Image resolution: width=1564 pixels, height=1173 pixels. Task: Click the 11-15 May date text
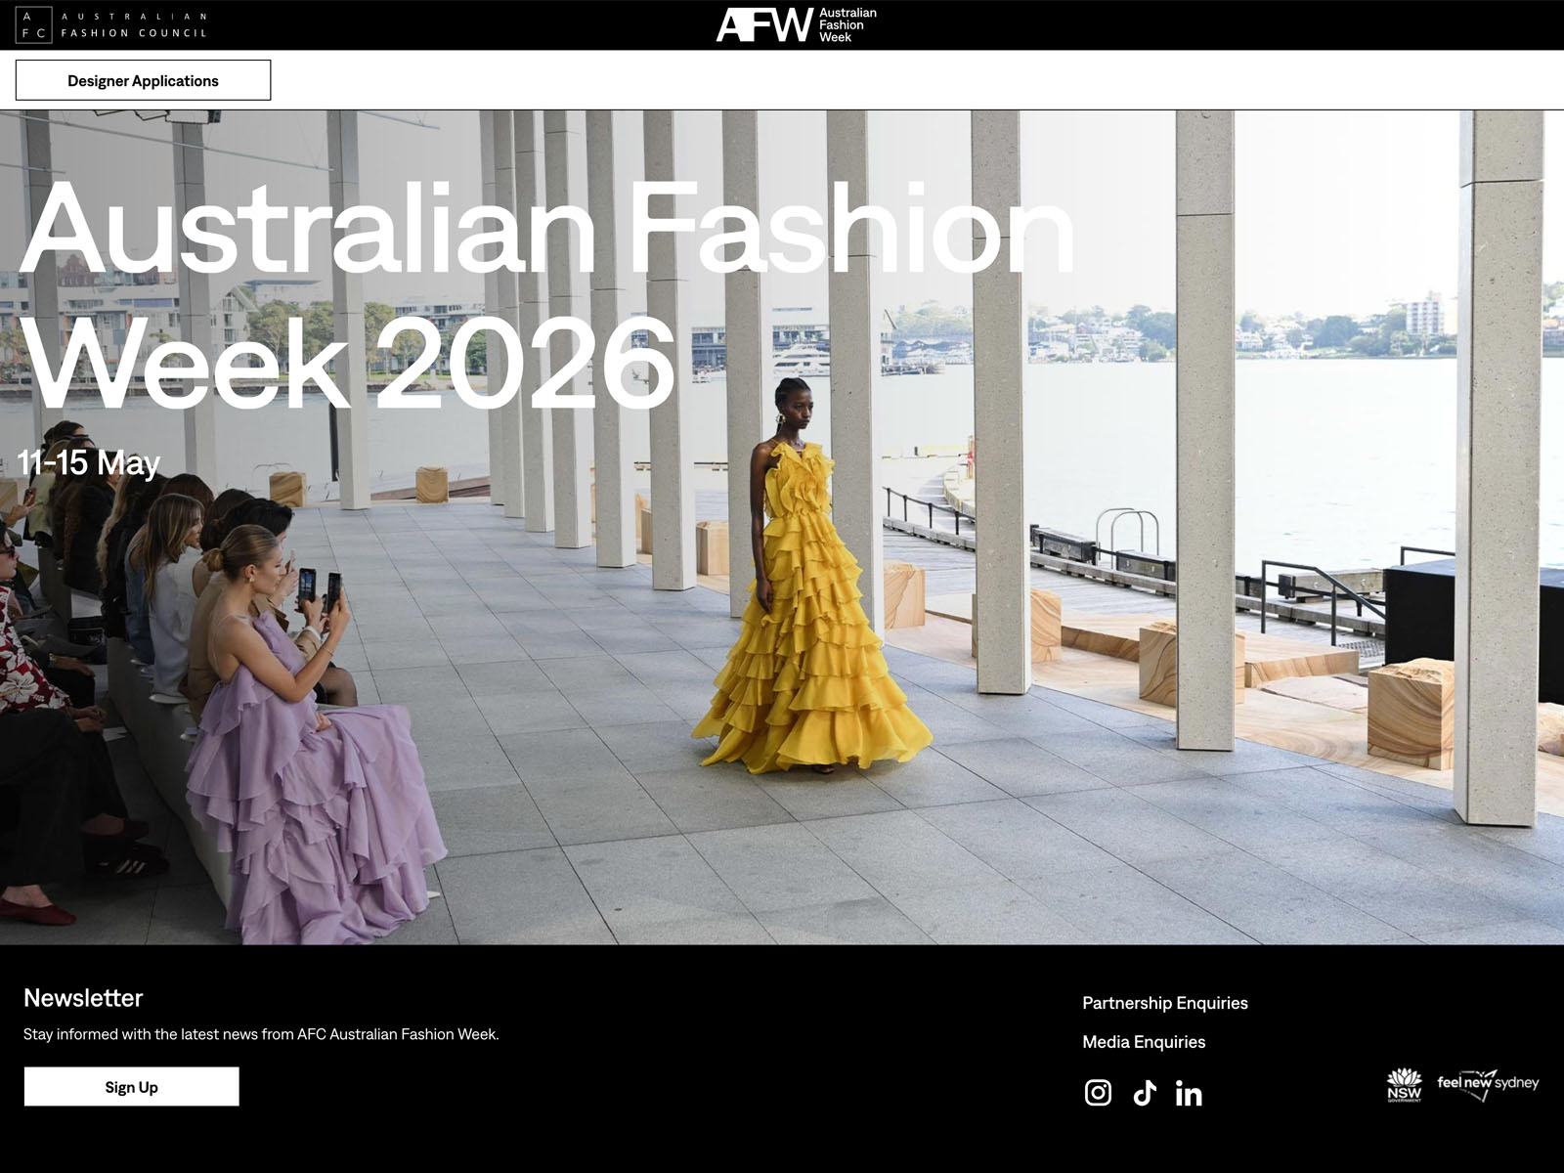click(x=89, y=462)
